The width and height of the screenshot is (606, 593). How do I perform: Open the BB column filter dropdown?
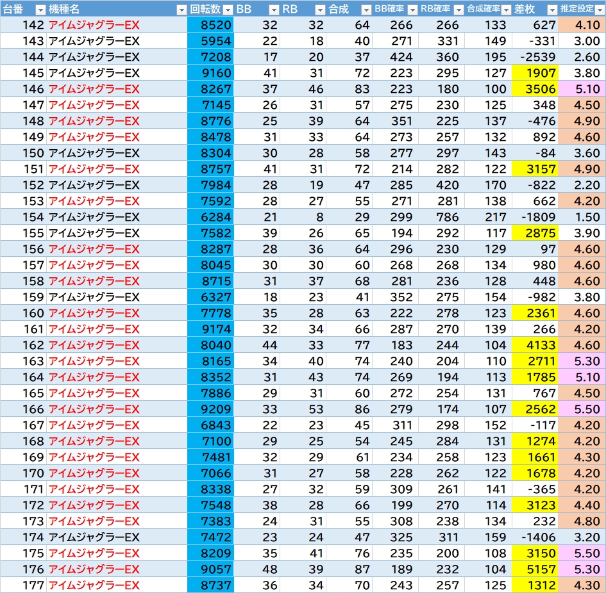(x=274, y=10)
